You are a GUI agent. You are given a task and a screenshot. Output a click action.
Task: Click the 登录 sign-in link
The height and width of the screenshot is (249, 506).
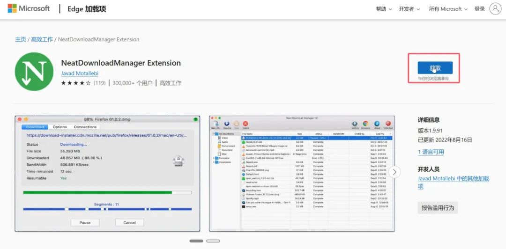pyautogui.click(x=480, y=9)
